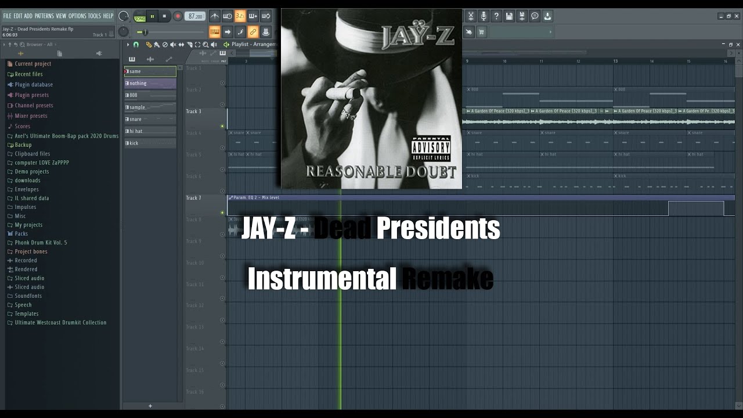Screen dimensions: 743x418
Task: Open the OPTIONS menu
Action: click(77, 16)
